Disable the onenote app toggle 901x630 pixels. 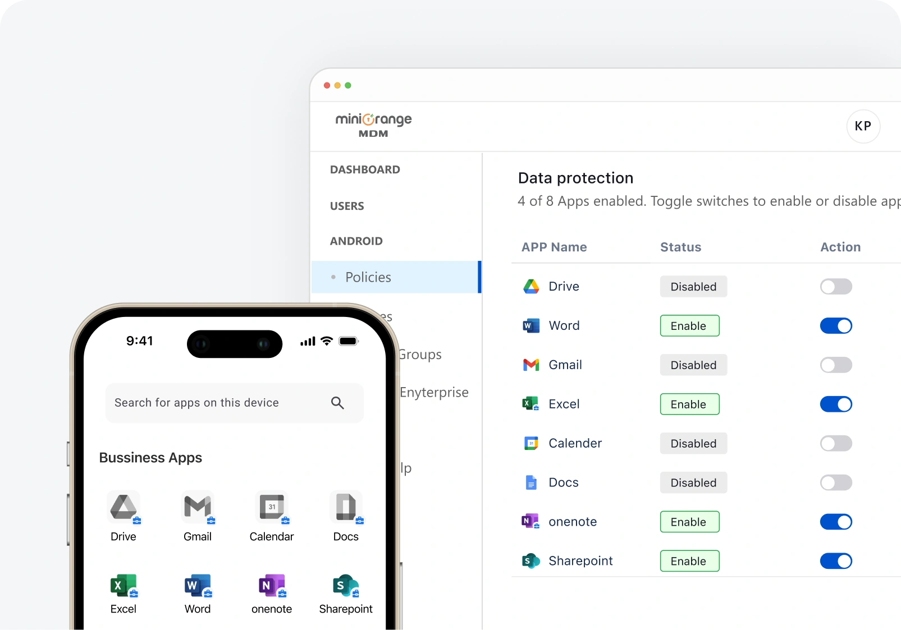point(836,522)
